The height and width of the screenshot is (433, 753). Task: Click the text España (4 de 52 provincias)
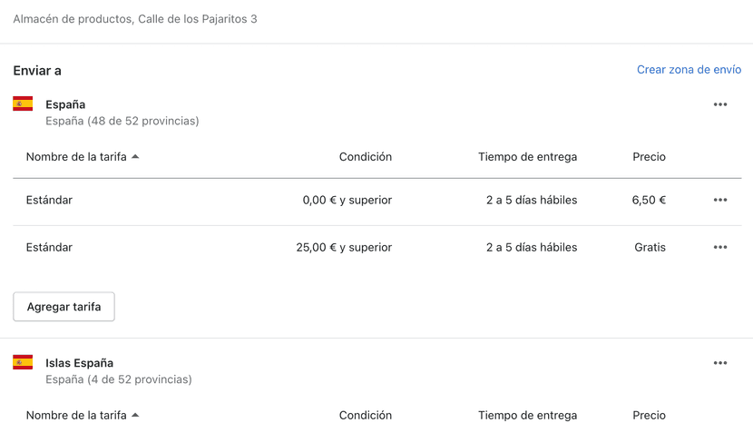pos(118,379)
